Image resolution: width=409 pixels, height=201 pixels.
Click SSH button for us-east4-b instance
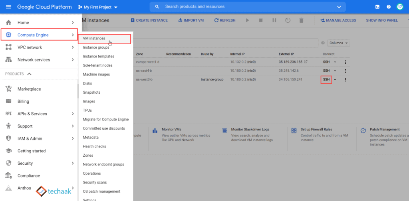tap(326, 71)
